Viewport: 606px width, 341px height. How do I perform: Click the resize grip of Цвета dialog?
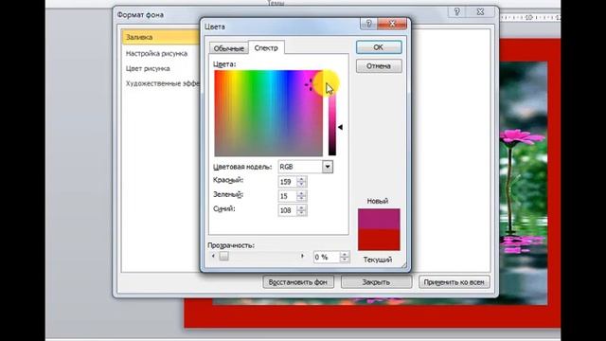pos(404,265)
